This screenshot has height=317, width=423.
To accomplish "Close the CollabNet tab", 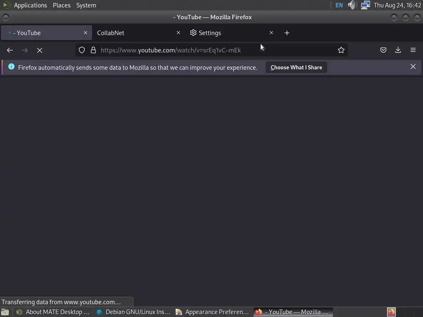I will point(178,33).
